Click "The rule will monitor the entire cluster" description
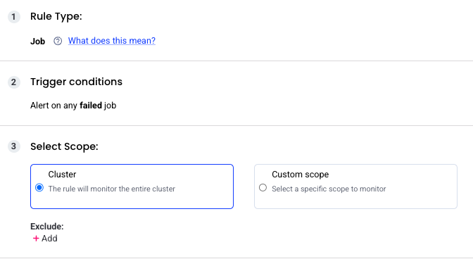Viewport: 473px width, 259px height. click(x=112, y=189)
